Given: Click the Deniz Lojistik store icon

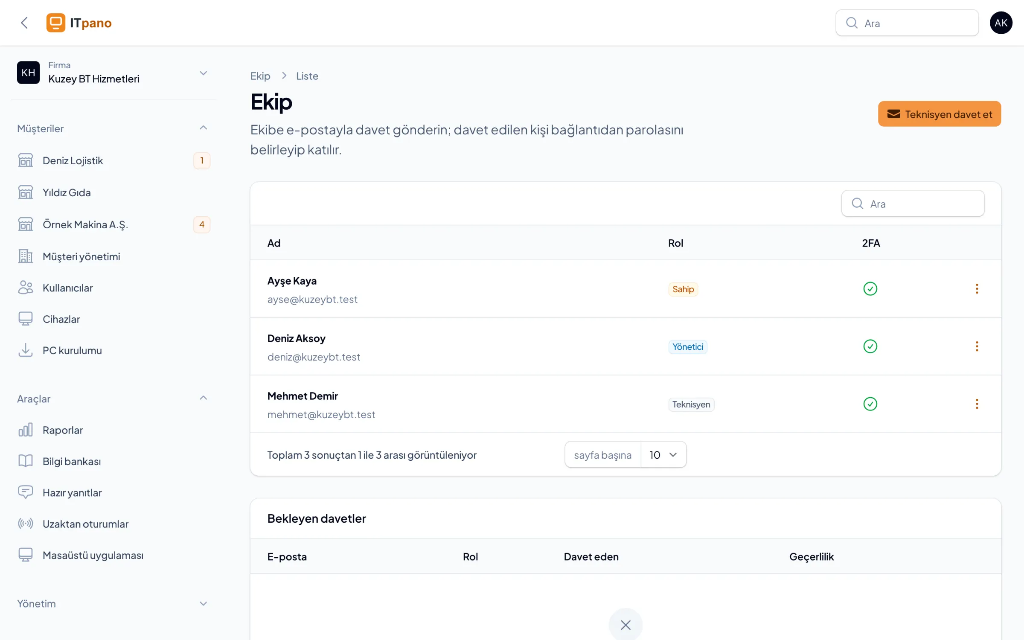Looking at the screenshot, I should click(26, 160).
